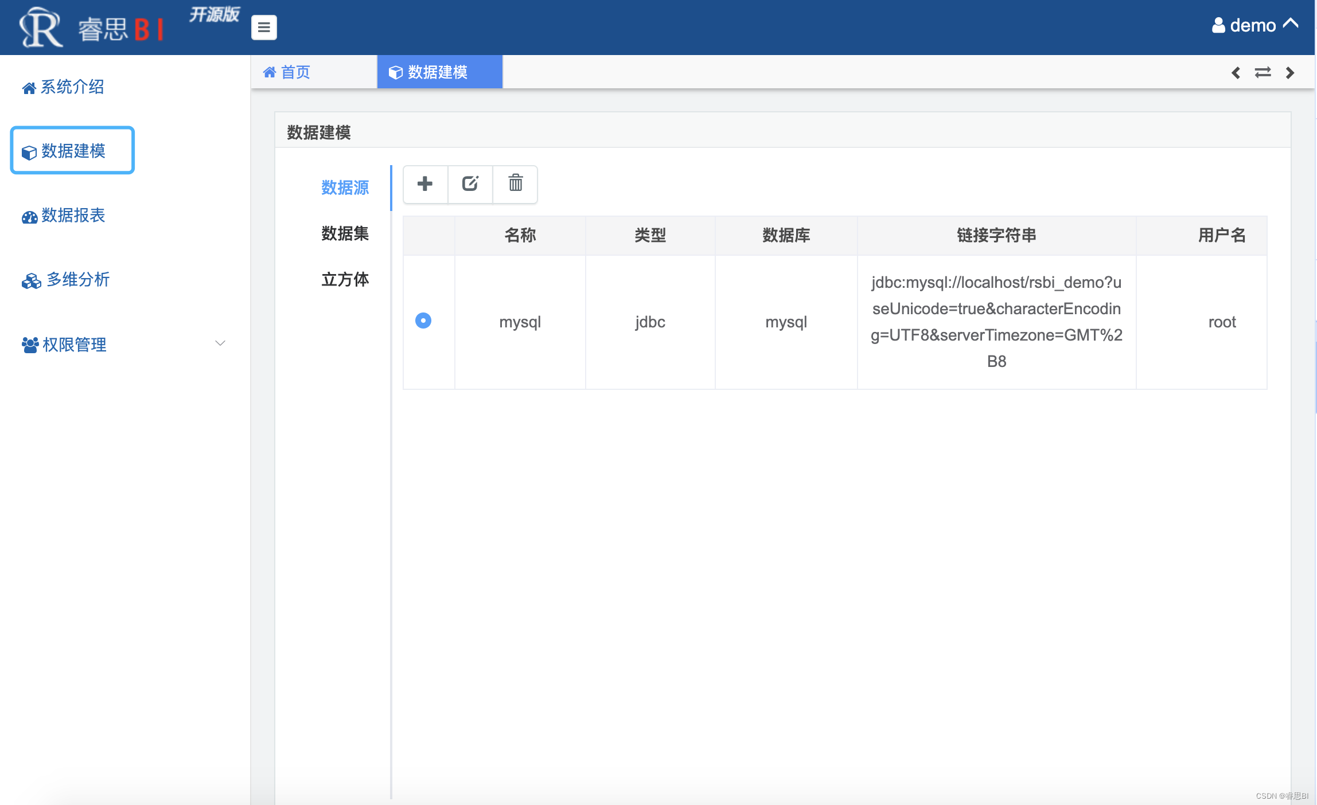Viewport: 1317px width, 805px height.
Task: Click the jdbc connection string cell
Action: (x=996, y=322)
